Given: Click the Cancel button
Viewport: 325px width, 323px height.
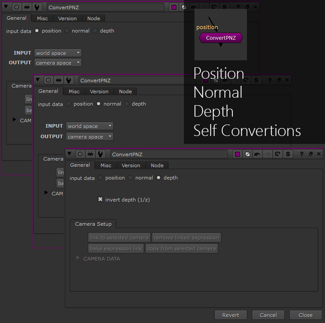Looking at the screenshot, I should tap(268, 315).
